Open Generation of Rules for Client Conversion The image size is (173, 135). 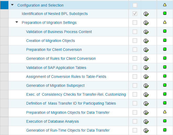61,58
